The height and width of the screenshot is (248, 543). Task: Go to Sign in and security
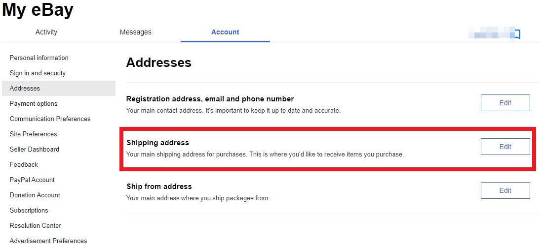38,73
